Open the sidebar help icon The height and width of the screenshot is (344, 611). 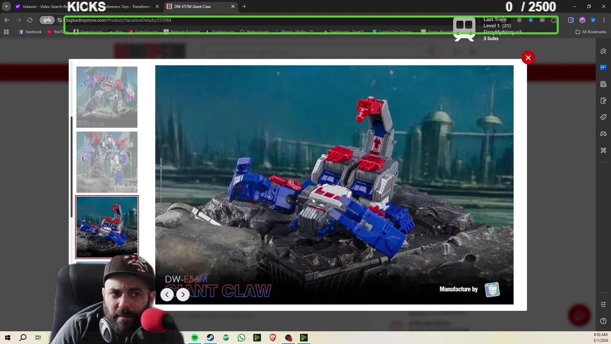coord(603,321)
